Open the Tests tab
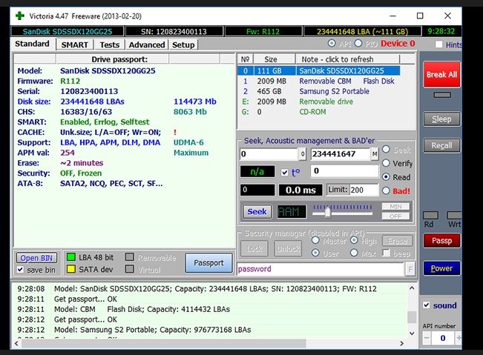 click(x=109, y=45)
